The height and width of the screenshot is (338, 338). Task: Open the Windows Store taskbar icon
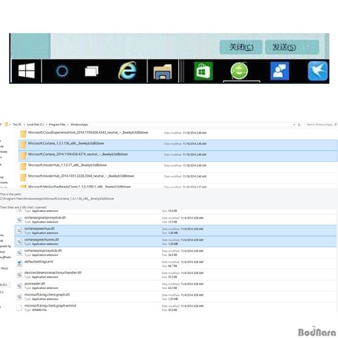pyautogui.click(x=203, y=71)
